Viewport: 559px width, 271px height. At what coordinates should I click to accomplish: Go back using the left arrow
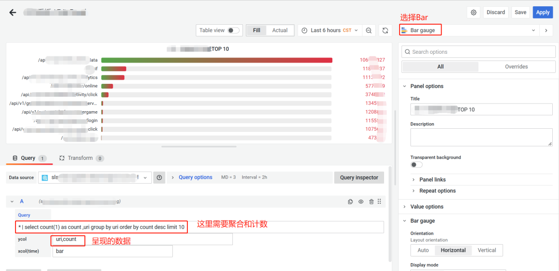pos(13,12)
